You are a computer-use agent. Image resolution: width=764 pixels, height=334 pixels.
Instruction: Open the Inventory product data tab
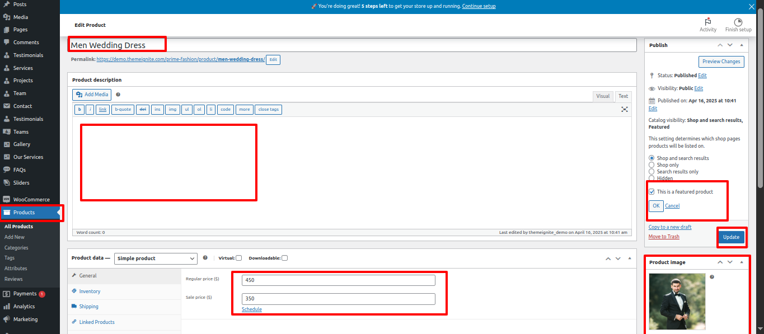coord(90,291)
